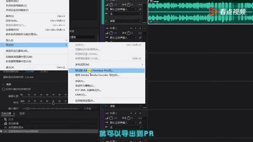The image size is (253, 142).
Task: Toggle Track 1 polarity reverse icon
Action: (140, 9)
